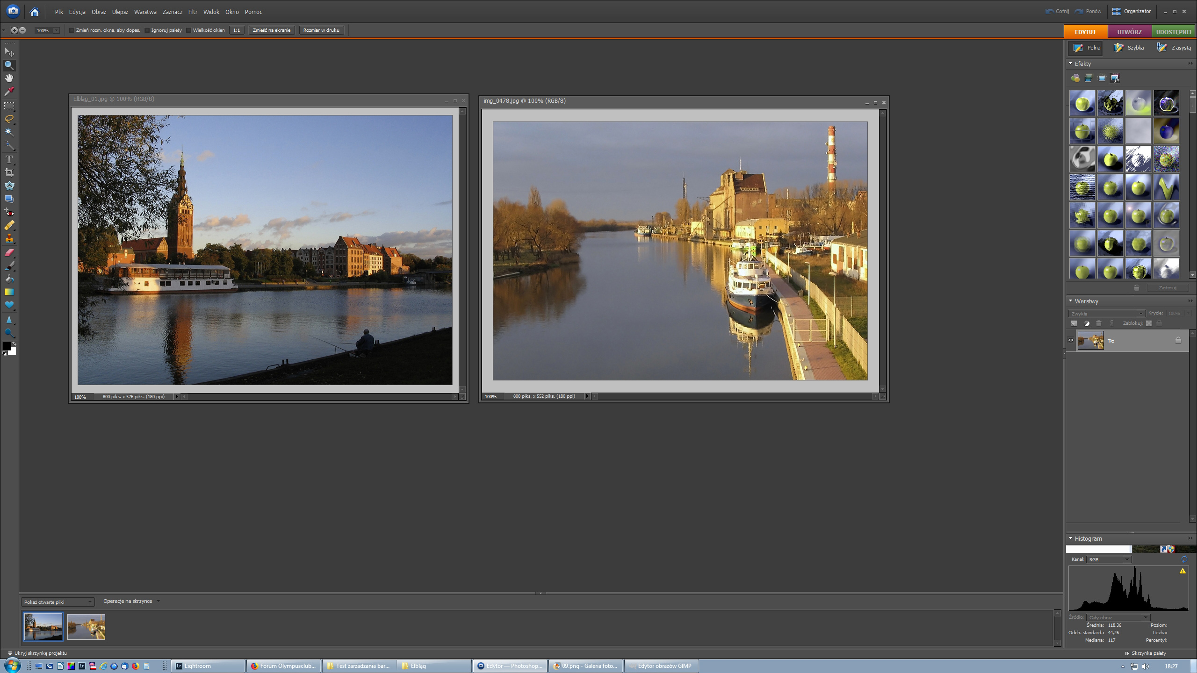Click 'Zmieść na ekranie' button

pos(271,30)
